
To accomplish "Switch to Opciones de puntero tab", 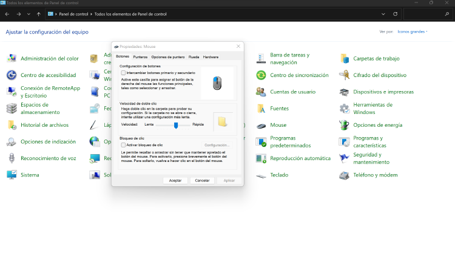I will [x=168, y=56].
